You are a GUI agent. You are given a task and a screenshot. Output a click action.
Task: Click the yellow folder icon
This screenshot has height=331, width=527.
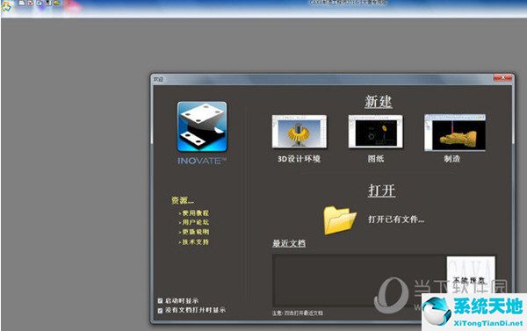coord(339,220)
